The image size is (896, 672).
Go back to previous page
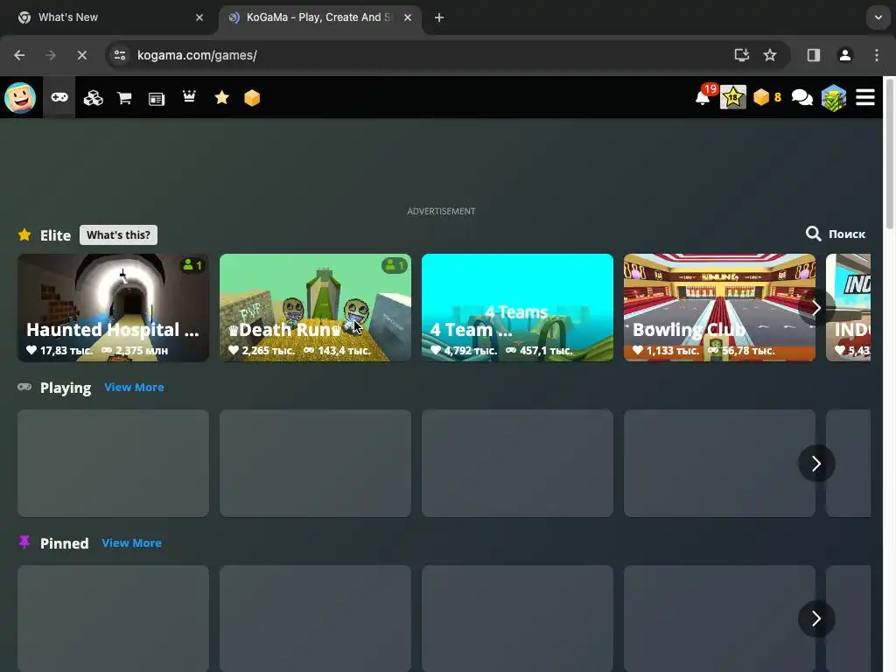[19, 55]
